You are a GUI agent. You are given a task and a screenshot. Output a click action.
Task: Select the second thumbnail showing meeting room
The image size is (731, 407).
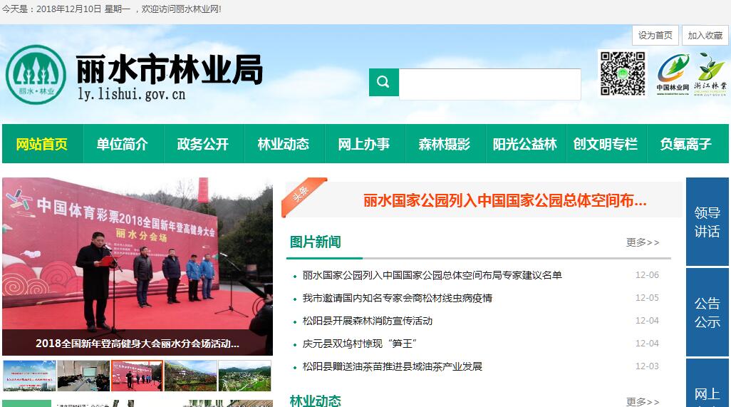(83, 376)
